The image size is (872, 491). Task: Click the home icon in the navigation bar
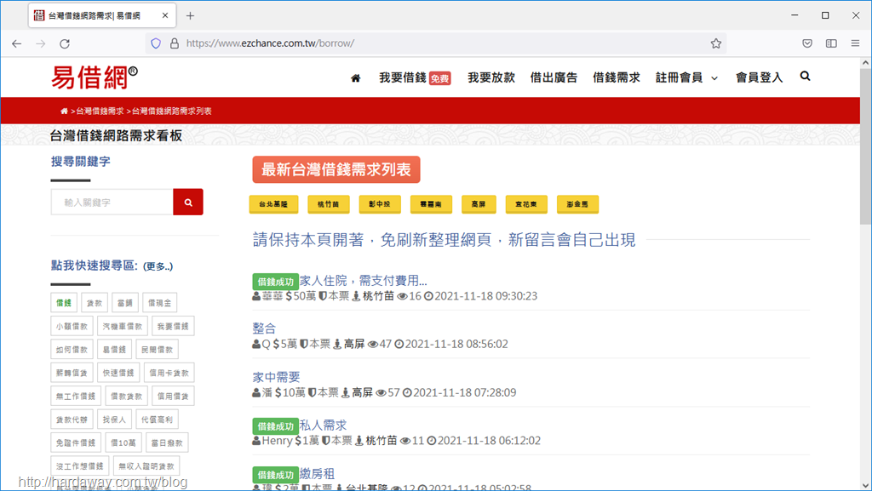[355, 78]
